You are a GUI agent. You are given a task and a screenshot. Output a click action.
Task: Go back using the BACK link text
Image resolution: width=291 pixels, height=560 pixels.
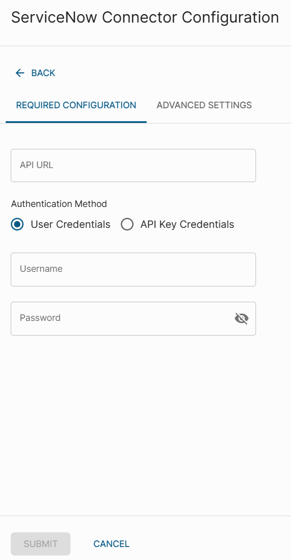click(43, 73)
